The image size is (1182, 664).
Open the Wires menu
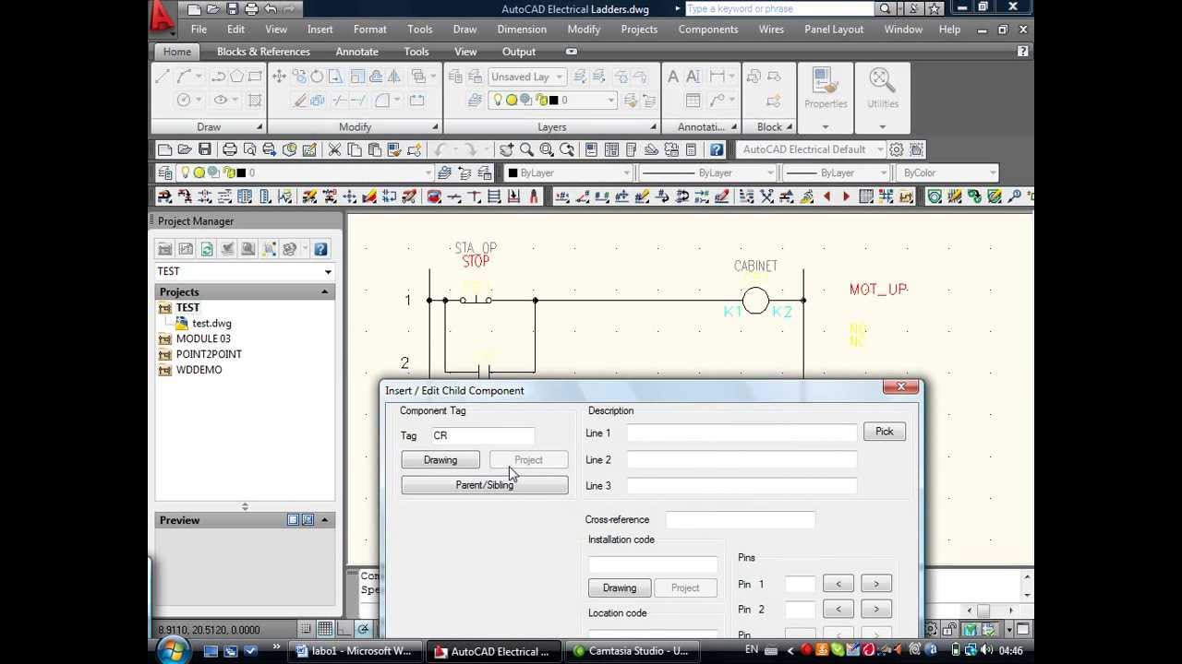point(771,30)
